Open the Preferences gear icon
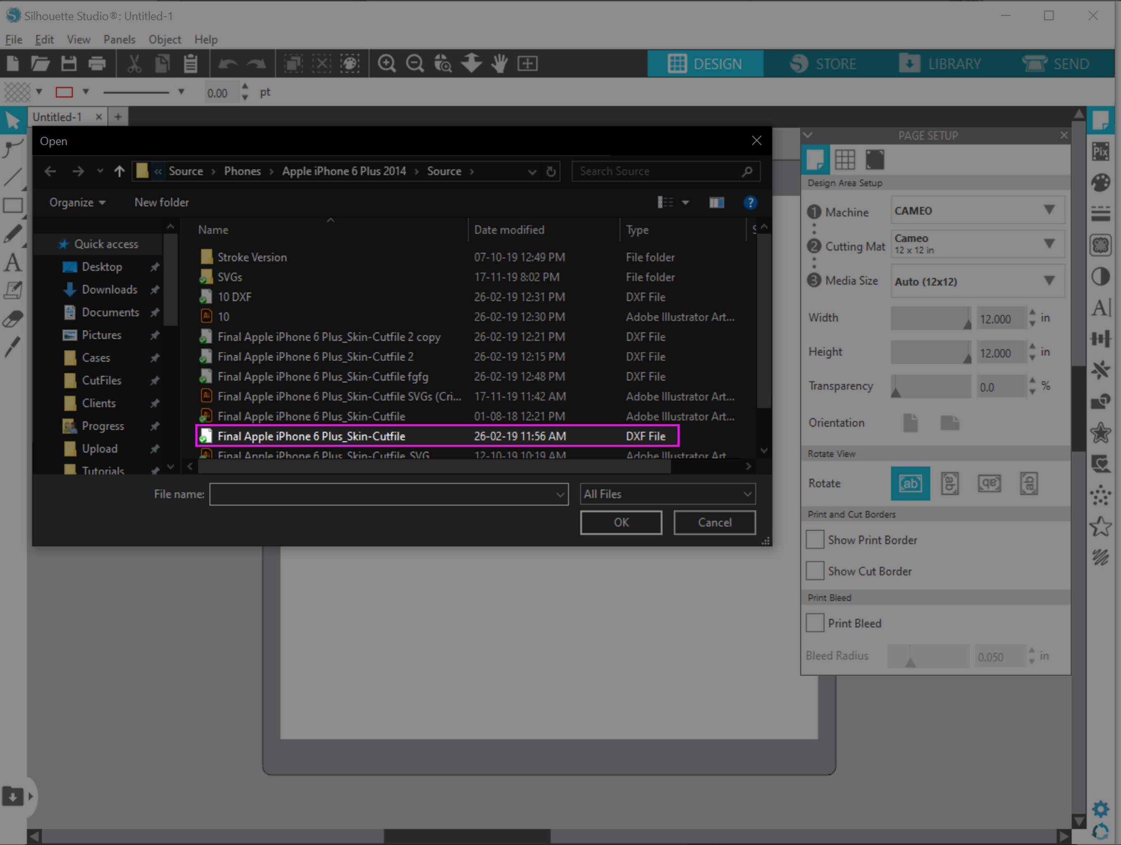Image resolution: width=1121 pixels, height=845 pixels. [1100, 809]
